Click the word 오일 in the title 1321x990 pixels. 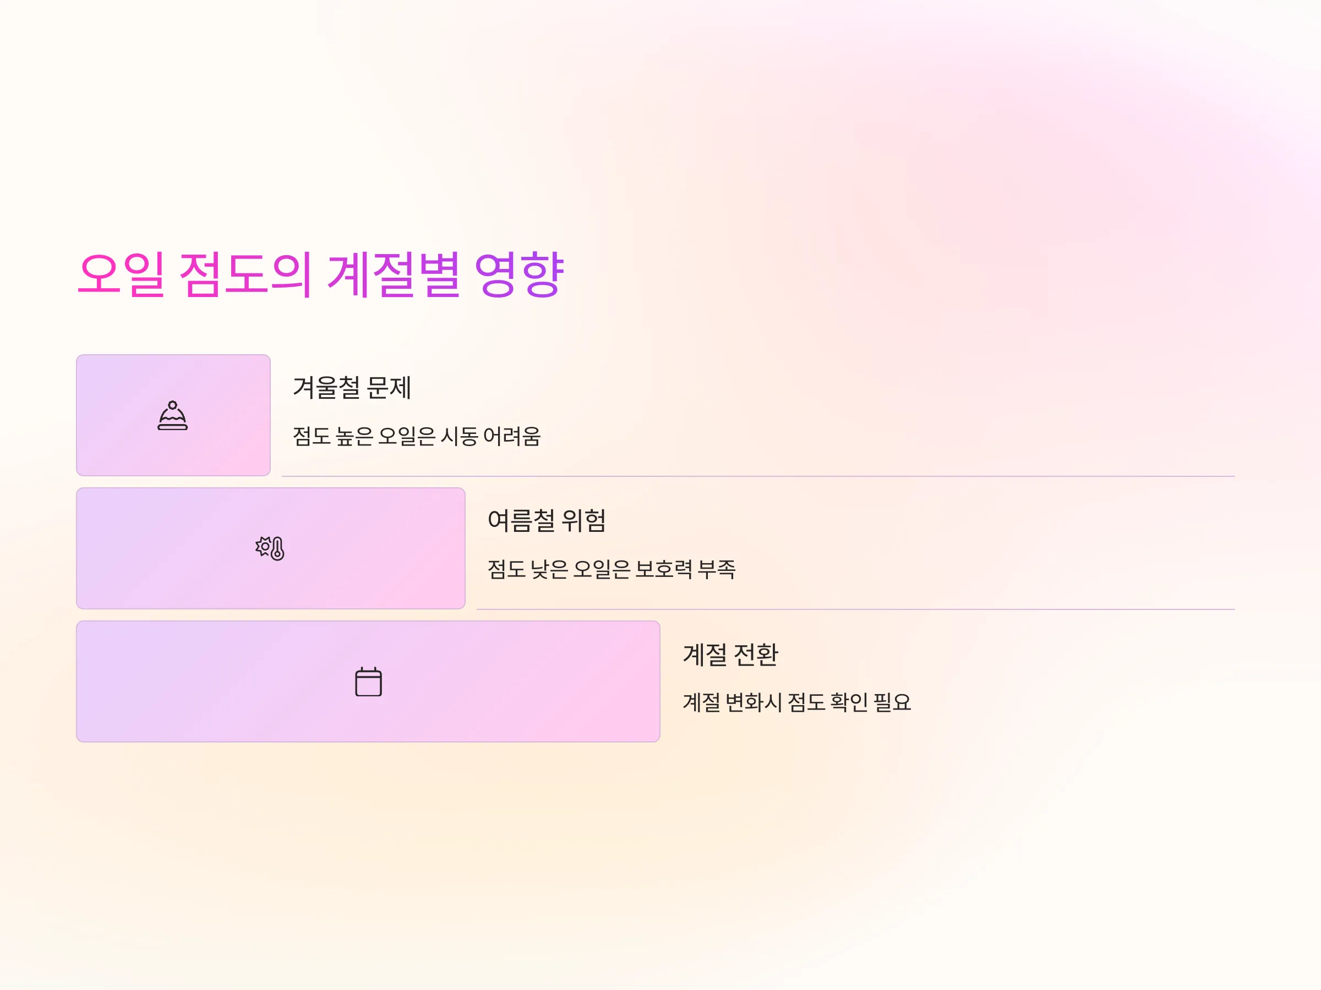coord(121,274)
